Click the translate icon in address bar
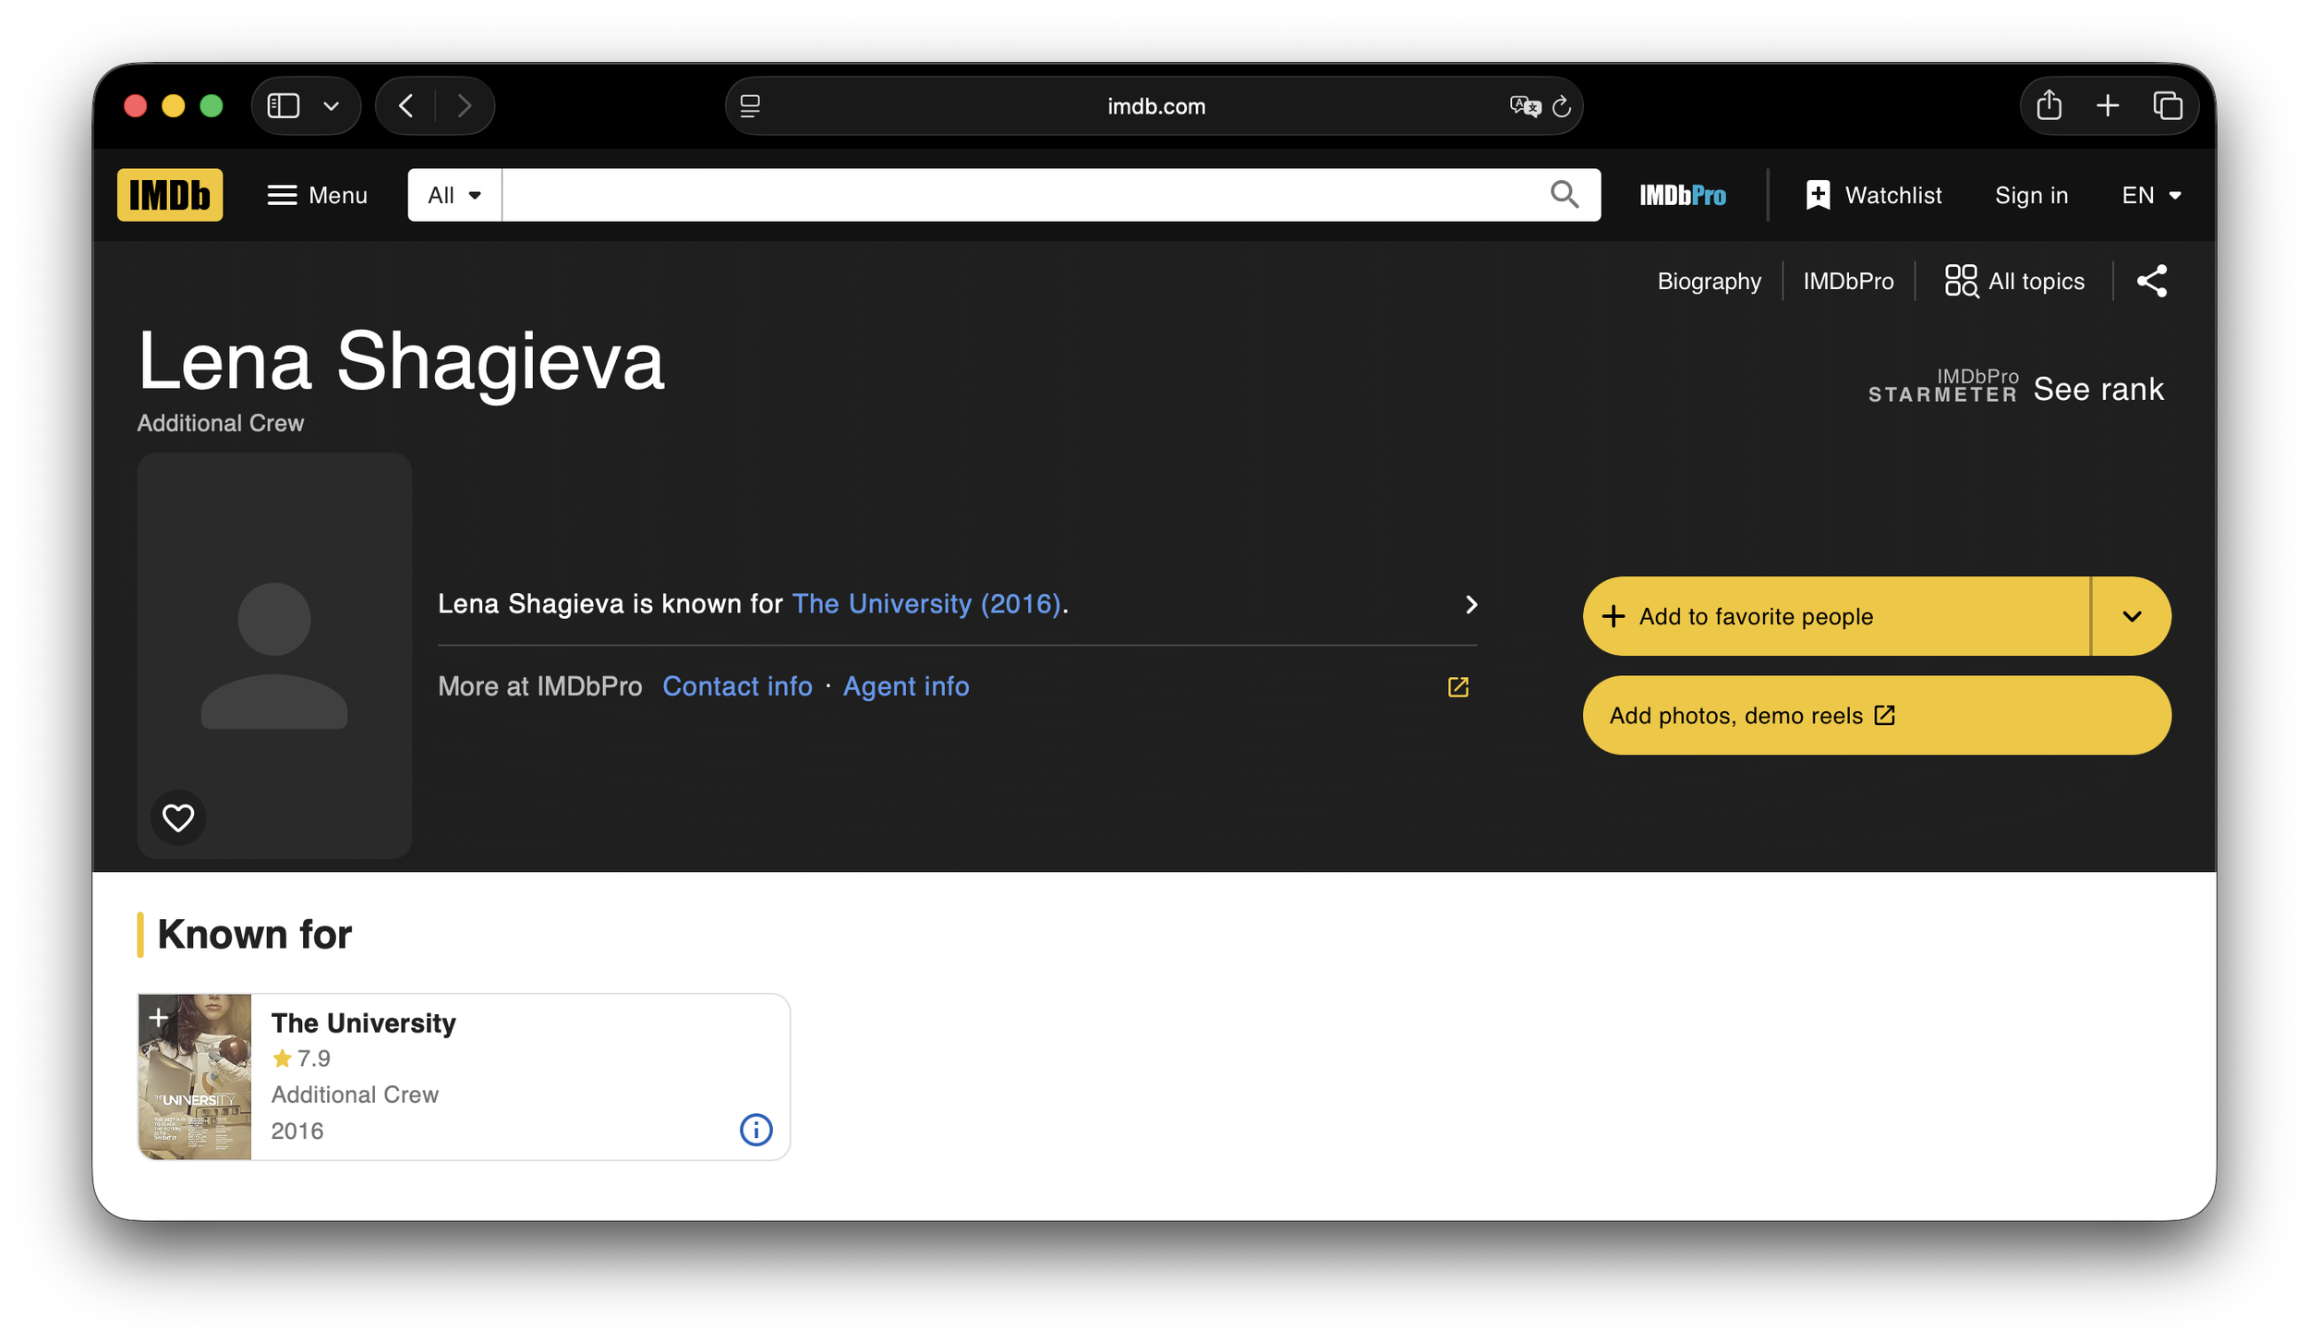Viewport: 2309px width, 1343px height. pyautogui.click(x=1524, y=106)
